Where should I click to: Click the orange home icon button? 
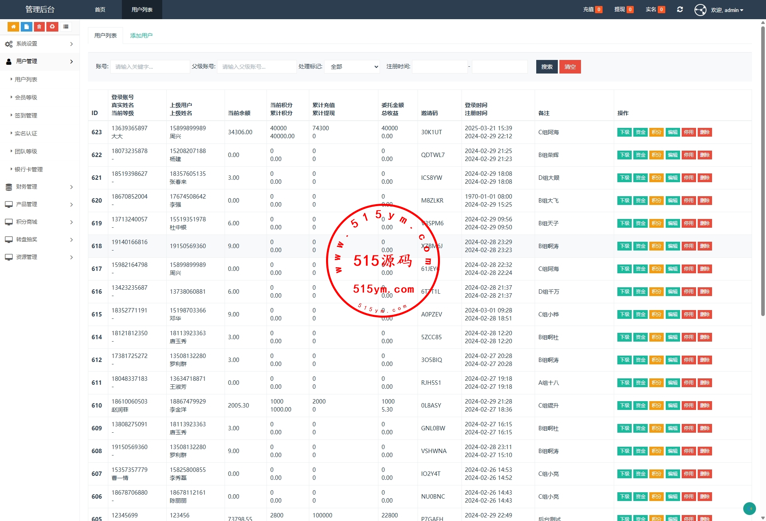coord(13,27)
